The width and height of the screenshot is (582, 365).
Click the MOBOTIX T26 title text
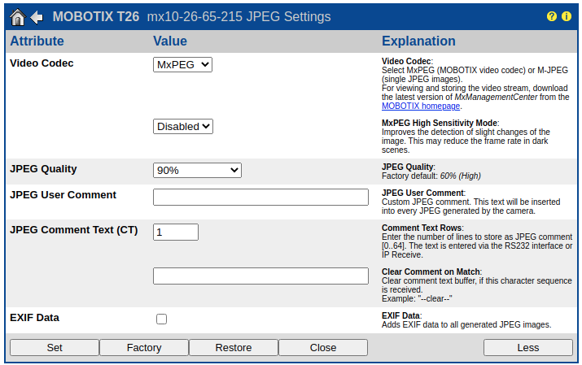pos(96,17)
